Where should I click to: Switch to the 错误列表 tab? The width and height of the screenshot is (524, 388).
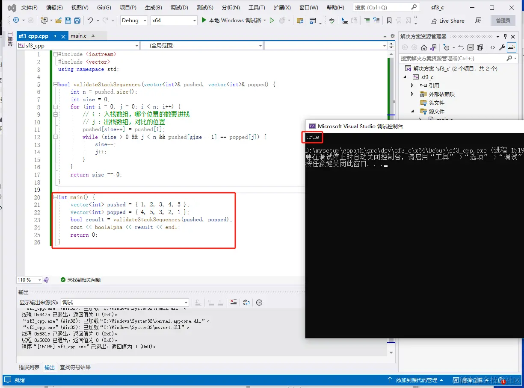click(29, 367)
